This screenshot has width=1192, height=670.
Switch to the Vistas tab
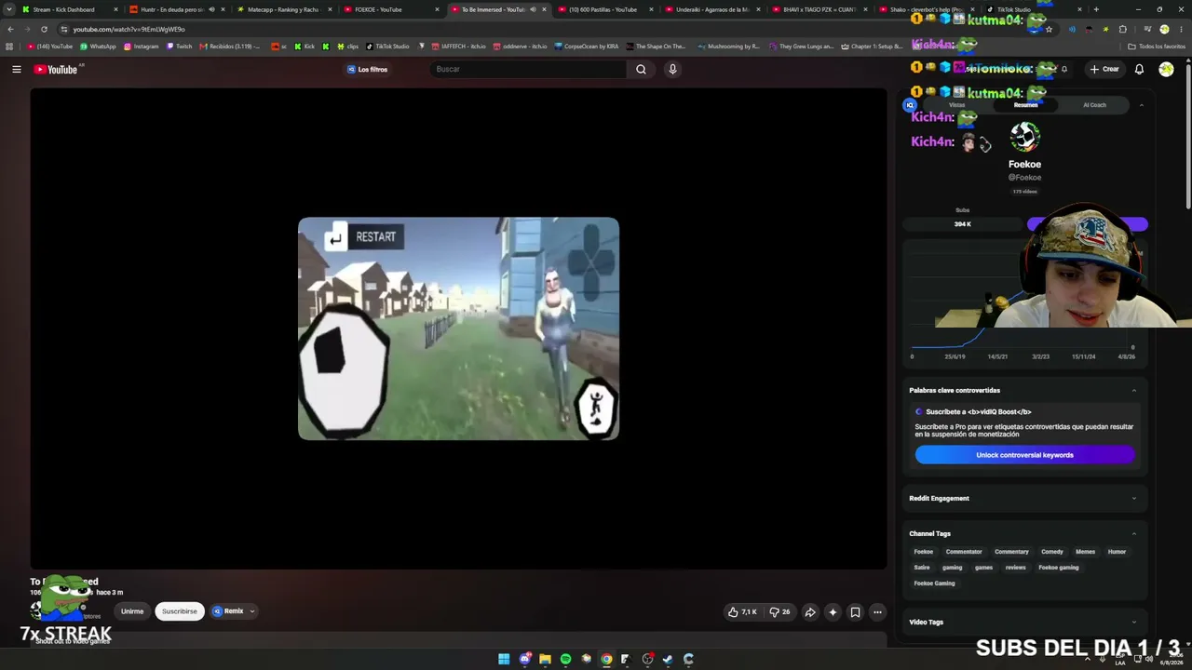(x=956, y=105)
